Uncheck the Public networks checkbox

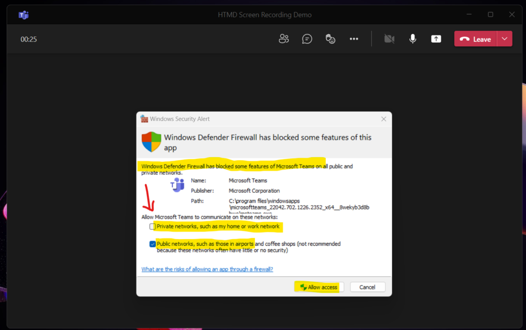click(153, 244)
